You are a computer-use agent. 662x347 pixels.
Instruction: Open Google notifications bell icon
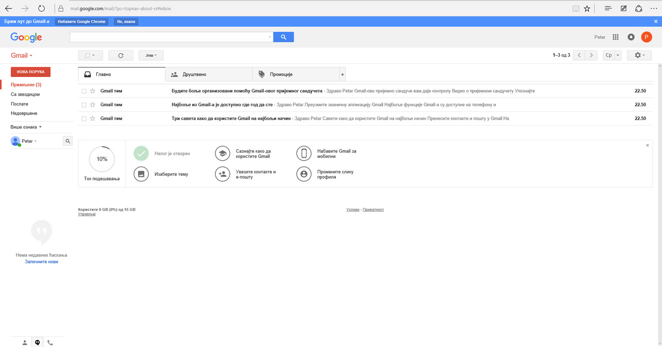(631, 37)
